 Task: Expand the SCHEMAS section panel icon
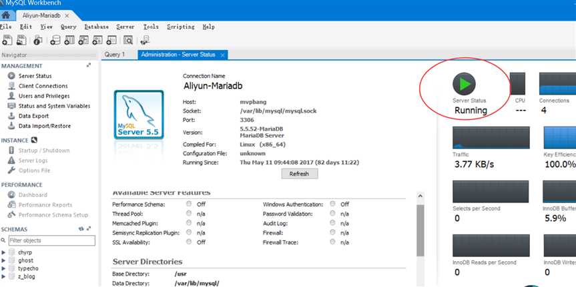[89, 228]
